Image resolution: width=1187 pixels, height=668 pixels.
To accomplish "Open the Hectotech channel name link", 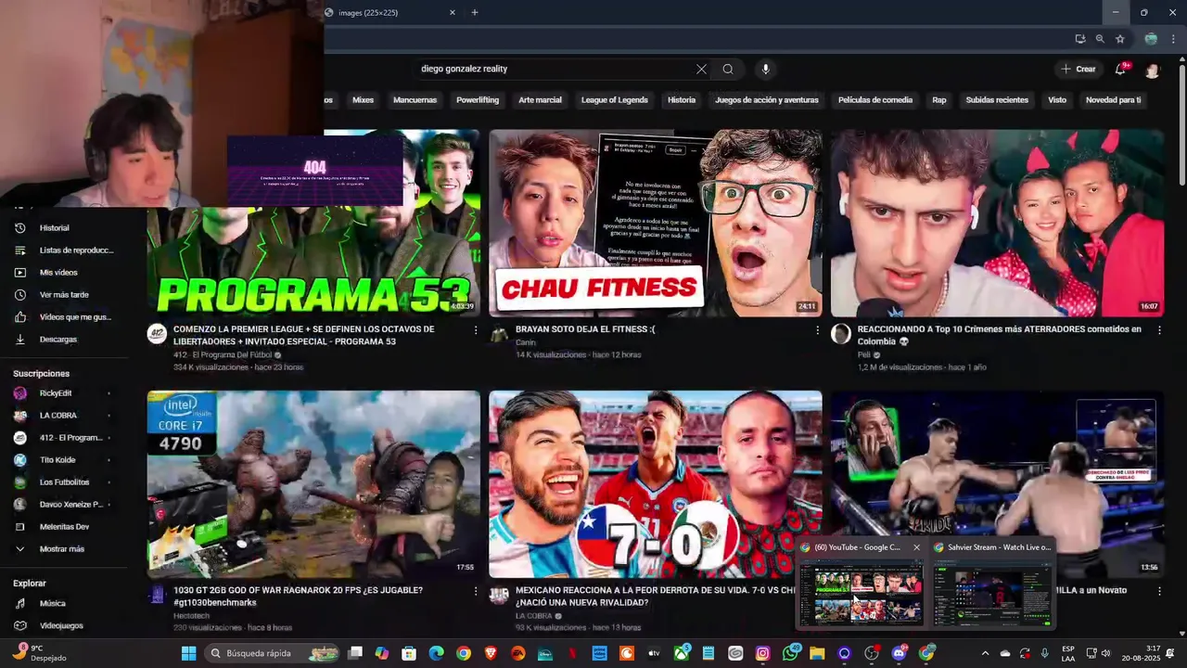I will click(x=191, y=616).
